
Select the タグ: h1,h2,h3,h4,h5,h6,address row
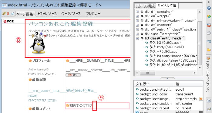click(x=171, y=65)
